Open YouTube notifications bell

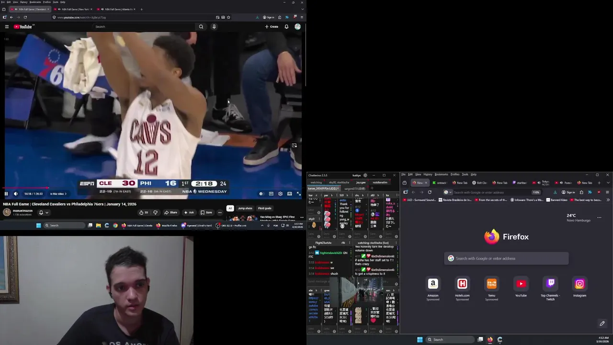click(x=286, y=26)
